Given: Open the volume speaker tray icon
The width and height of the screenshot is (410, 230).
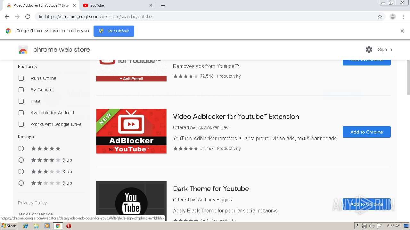Looking at the screenshot, I should point(372,226).
